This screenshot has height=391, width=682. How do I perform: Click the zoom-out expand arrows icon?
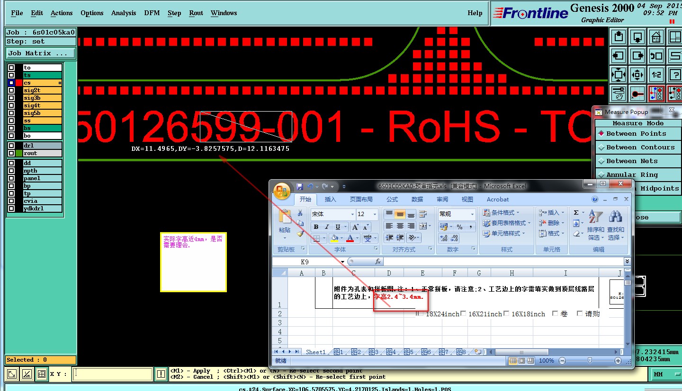coord(619,74)
